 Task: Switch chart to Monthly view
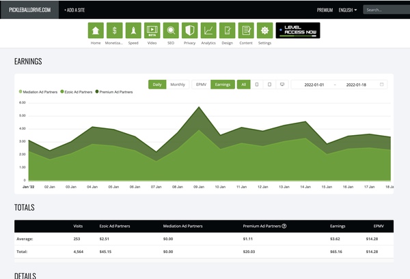pyautogui.click(x=178, y=85)
